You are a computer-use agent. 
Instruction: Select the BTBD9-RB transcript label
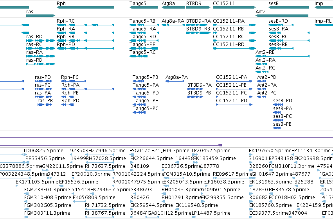click(198, 29)
